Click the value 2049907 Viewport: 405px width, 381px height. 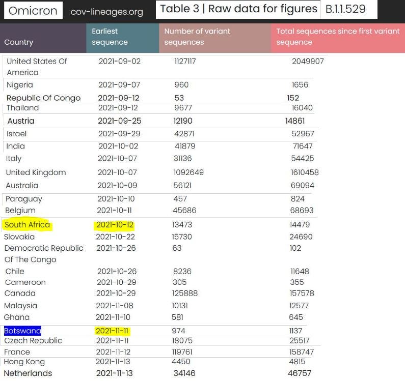tap(308, 61)
